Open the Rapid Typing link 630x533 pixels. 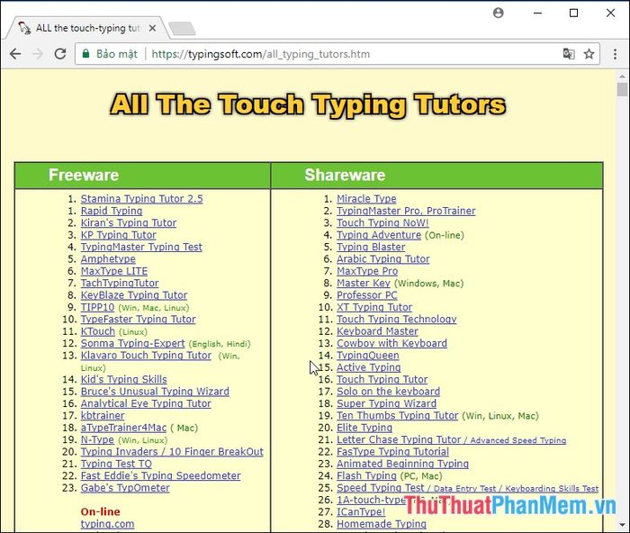pyautogui.click(x=112, y=211)
